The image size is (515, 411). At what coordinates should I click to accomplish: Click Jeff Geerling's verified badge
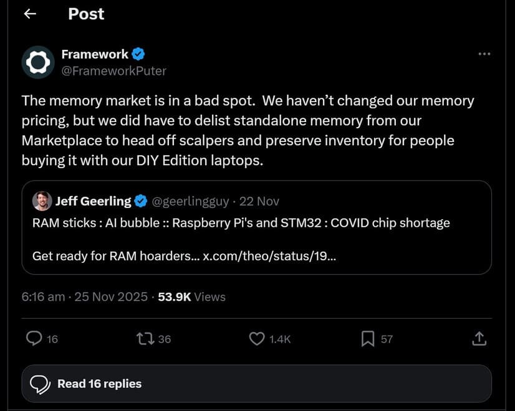[142, 201]
